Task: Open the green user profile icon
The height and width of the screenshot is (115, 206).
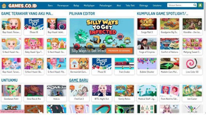Action: point(200,5)
